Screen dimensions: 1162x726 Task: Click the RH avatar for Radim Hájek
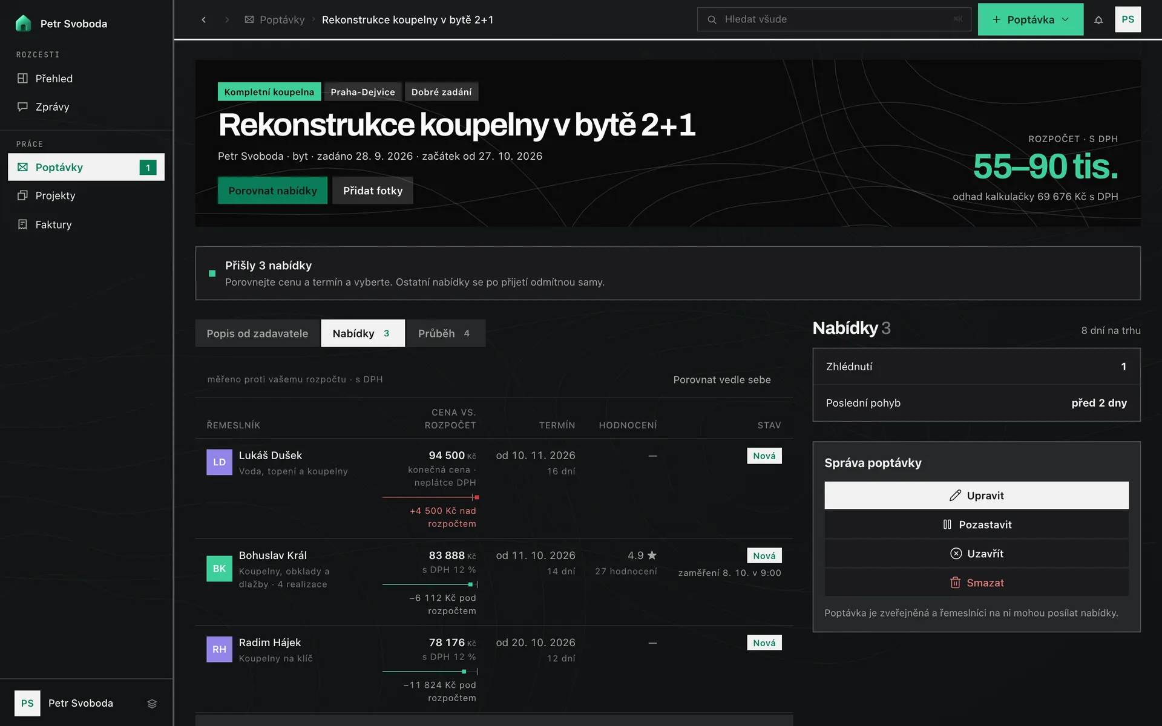coord(219,649)
